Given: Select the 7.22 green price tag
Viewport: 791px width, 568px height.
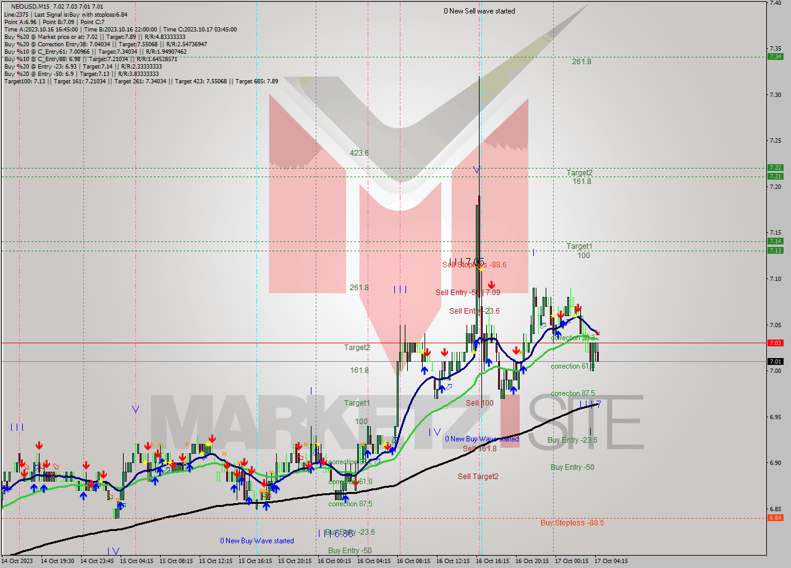Looking at the screenshot, I should pos(775,167).
